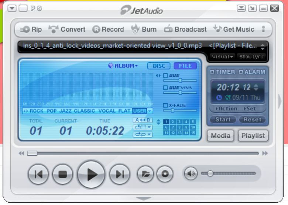Expand the timer Action menu

point(226,109)
